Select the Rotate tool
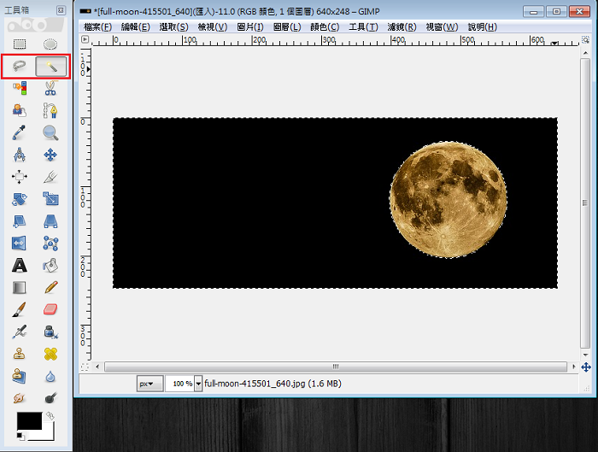Image resolution: width=598 pixels, height=452 pixels. [x=20, y=199]
